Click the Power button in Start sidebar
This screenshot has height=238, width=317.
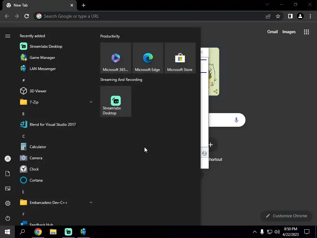click(8, 218)
